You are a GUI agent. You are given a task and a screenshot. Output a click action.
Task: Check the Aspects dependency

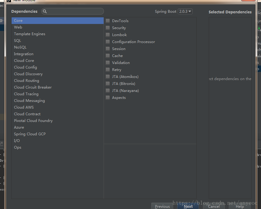(x=108, y=97)
